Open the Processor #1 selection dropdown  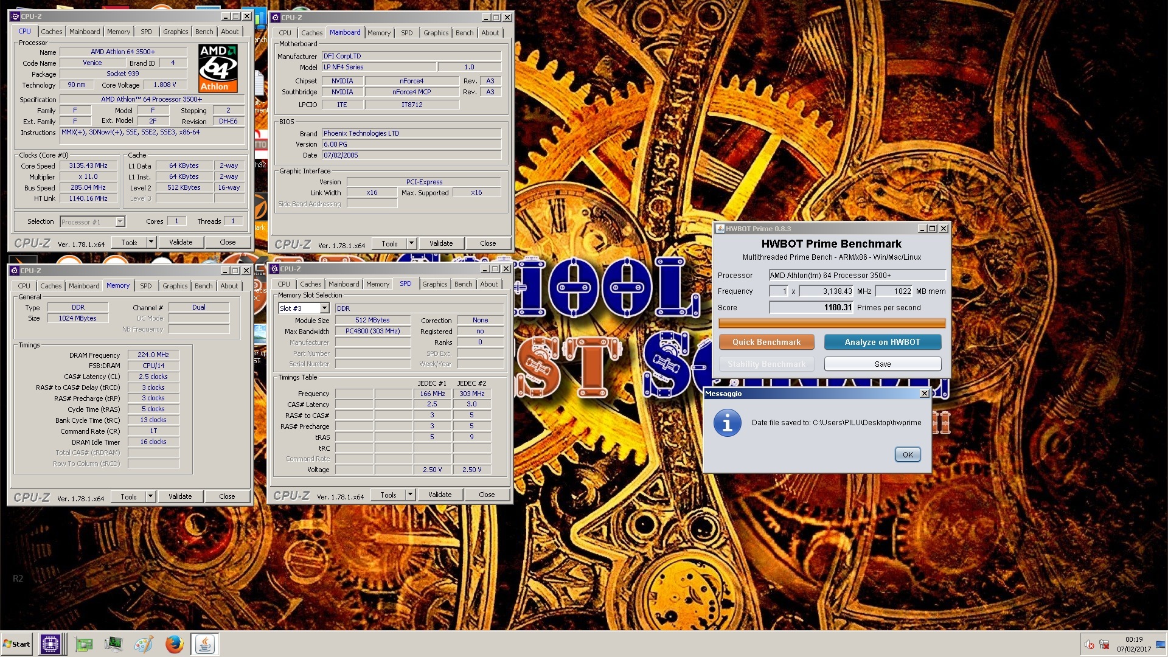[x=120, y=222]
